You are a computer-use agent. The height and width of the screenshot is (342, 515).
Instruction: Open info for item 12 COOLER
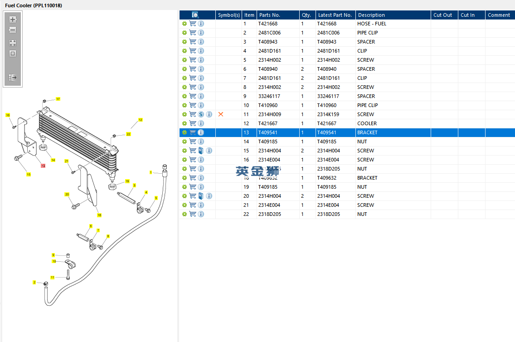(201, 123)
